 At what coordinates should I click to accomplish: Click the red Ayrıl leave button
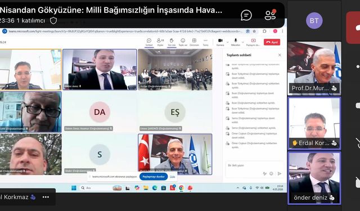[x=272, y=42]
